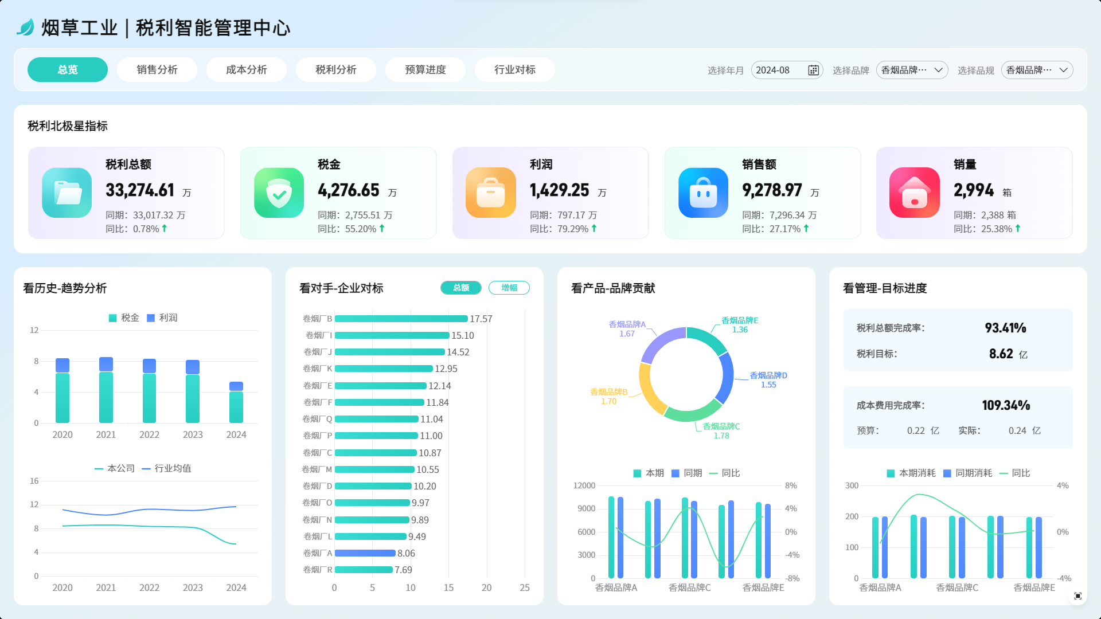Click the blue shopping bag 销售额 icon
The image size is (1101, 619).
point(703,193)
